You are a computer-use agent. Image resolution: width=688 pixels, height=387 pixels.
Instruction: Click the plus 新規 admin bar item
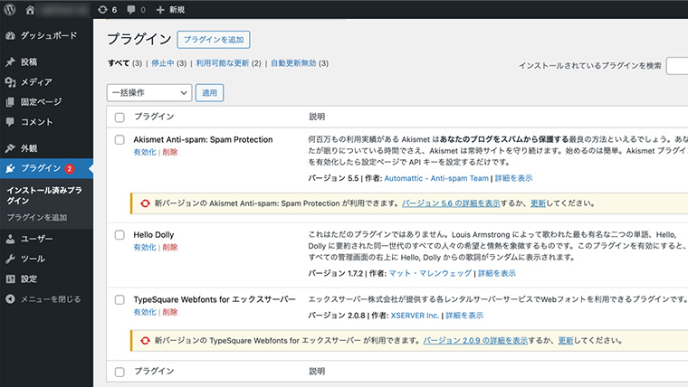click(x=171, y=10)
